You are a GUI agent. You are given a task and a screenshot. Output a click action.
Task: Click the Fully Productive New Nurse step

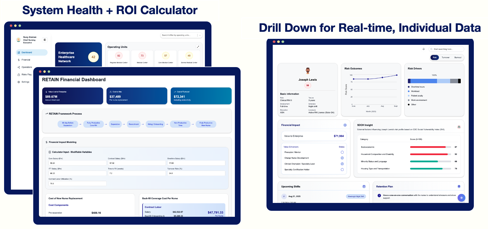206,124
